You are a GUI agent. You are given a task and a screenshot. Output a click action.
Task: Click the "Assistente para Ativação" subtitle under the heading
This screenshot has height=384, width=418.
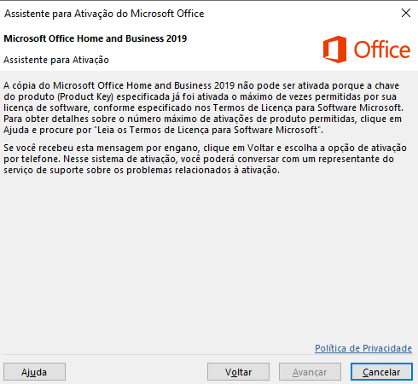(x=56, y=60)
